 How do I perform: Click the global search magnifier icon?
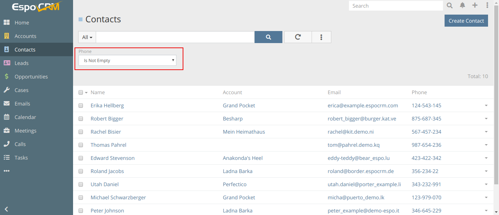[450, 5]
